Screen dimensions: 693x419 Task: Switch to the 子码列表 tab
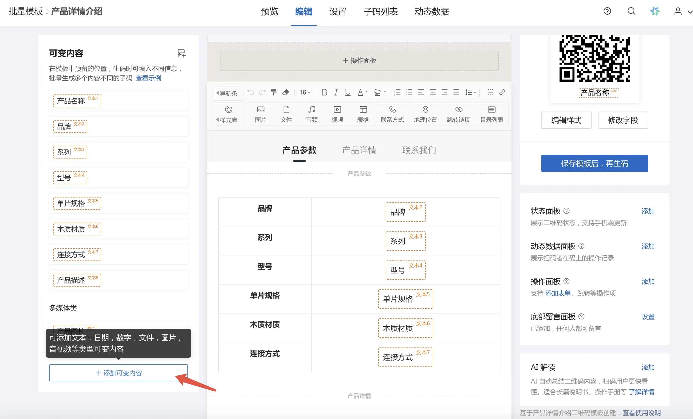[x=380, y=11]
